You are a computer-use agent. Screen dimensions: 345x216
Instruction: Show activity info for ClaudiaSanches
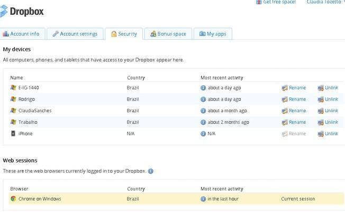pyautogui.click(x=203, y=111)
